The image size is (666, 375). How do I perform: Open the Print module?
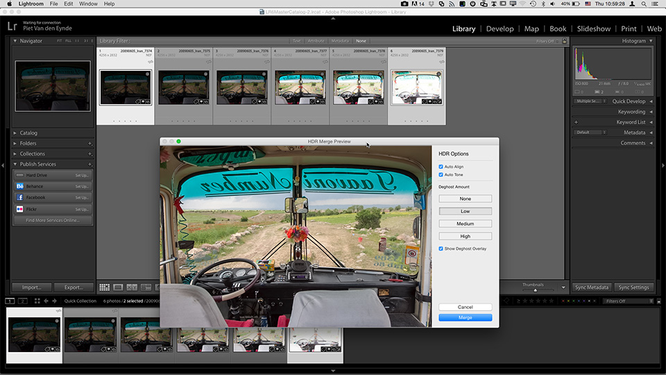(629, 28)
